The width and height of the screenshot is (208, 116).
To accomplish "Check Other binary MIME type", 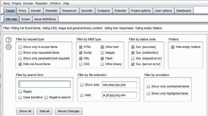I will coord(102,64).
